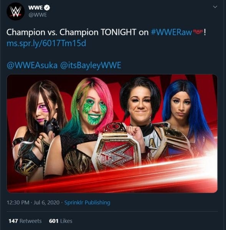Viewport: 226px width, 230px height.
Task: Click the 12:30 PM timestamp
Action: tap(18, 202)
